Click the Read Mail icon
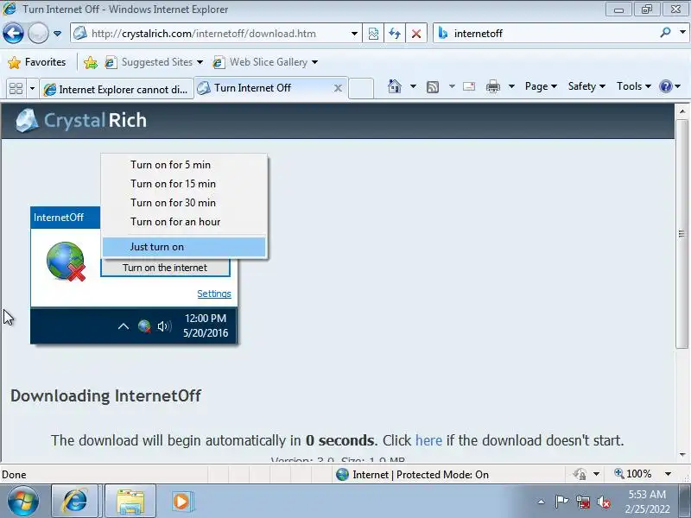Image resolution: width=691 pixels, height=518 pixels. pyautogui.click(x=469, y=86)
